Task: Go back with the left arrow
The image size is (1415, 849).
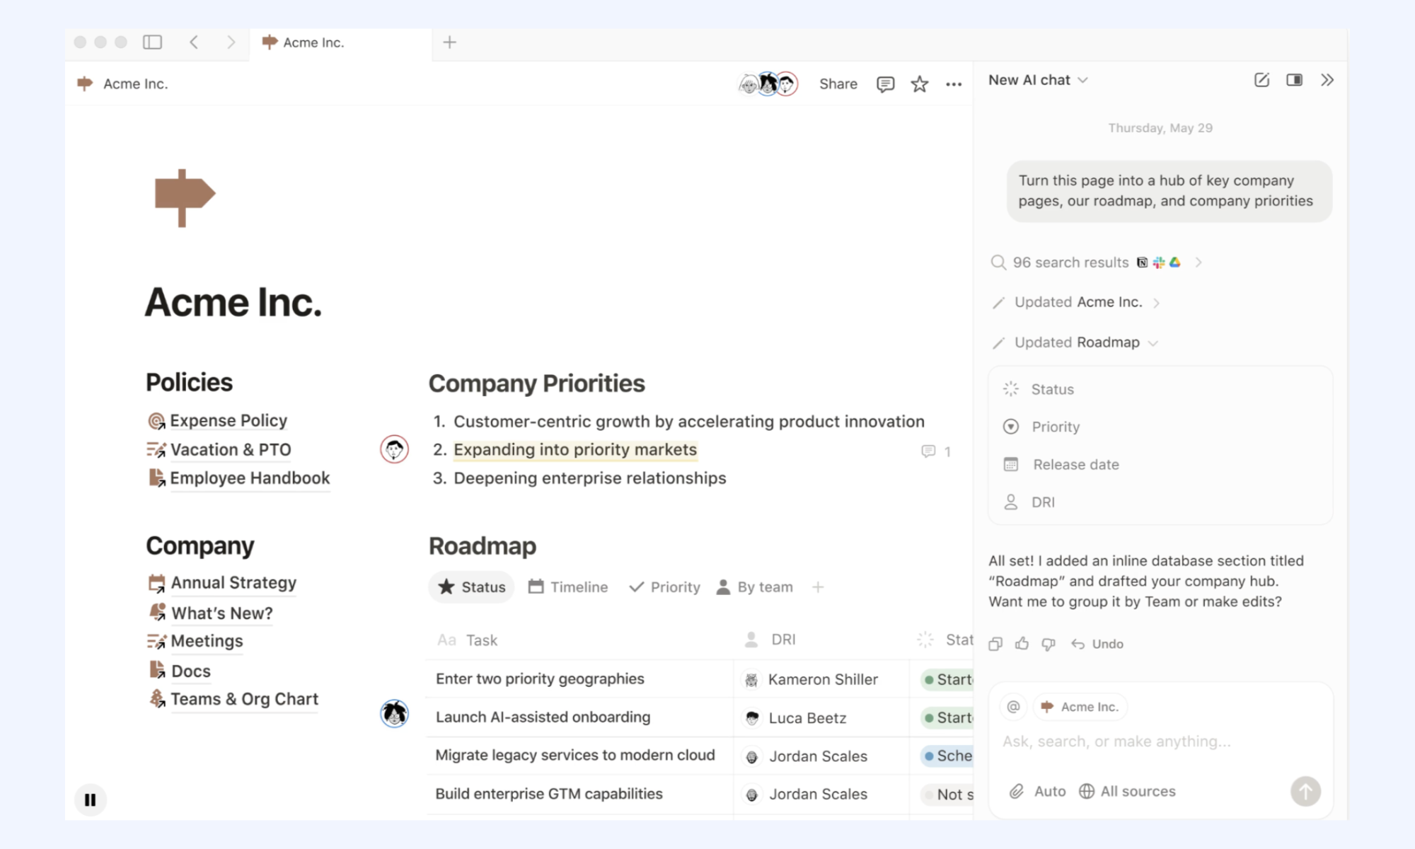Action: (194, 42)
